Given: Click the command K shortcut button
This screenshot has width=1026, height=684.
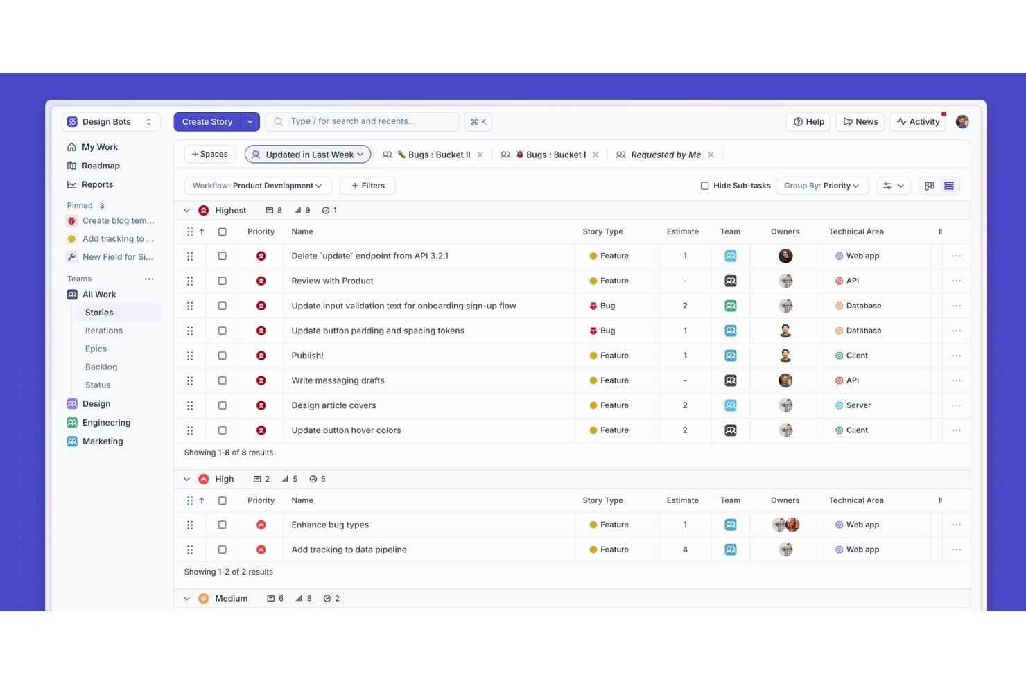Looking at the screenshot, I should point(478,121).
